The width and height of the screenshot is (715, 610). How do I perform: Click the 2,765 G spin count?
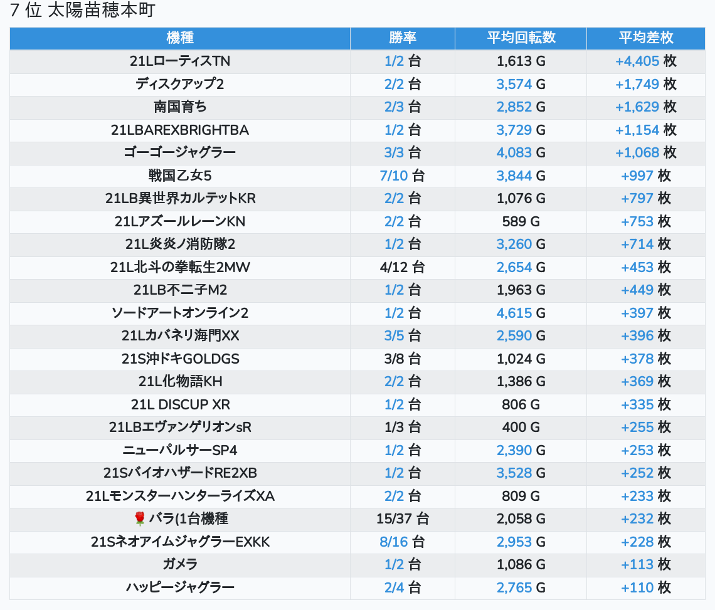(x=521, y=587)
